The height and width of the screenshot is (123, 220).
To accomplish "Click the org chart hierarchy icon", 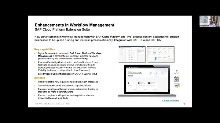I will tap(177, 72).
